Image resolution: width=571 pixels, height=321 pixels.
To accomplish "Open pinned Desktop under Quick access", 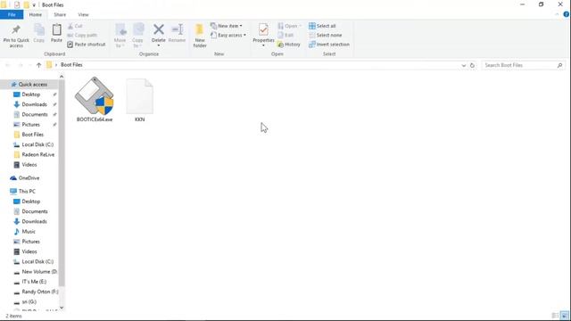I will [x=31, y=95].
